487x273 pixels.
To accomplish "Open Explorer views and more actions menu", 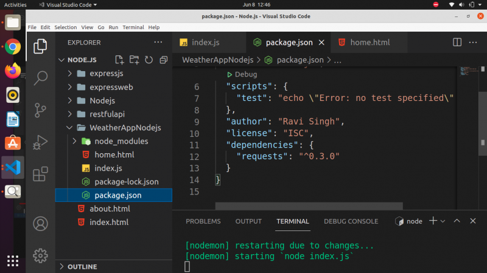I will [x=158, y=42].
